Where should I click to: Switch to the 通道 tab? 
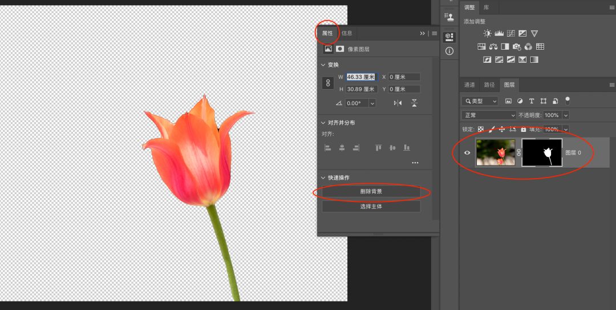[x=469, y=84]
